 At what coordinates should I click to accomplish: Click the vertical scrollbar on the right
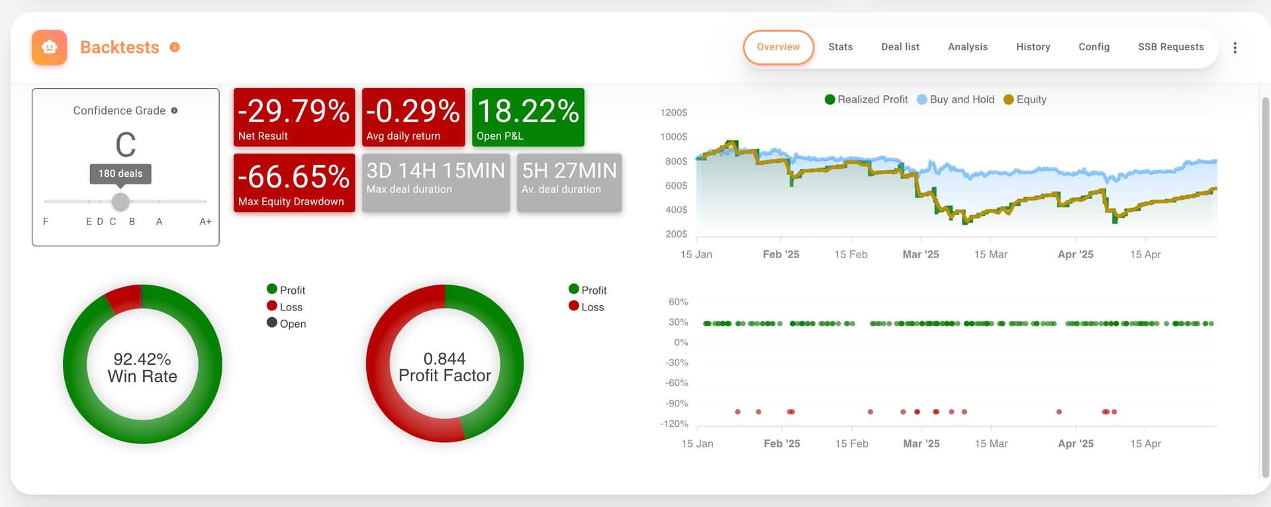tap(1265, 285)
